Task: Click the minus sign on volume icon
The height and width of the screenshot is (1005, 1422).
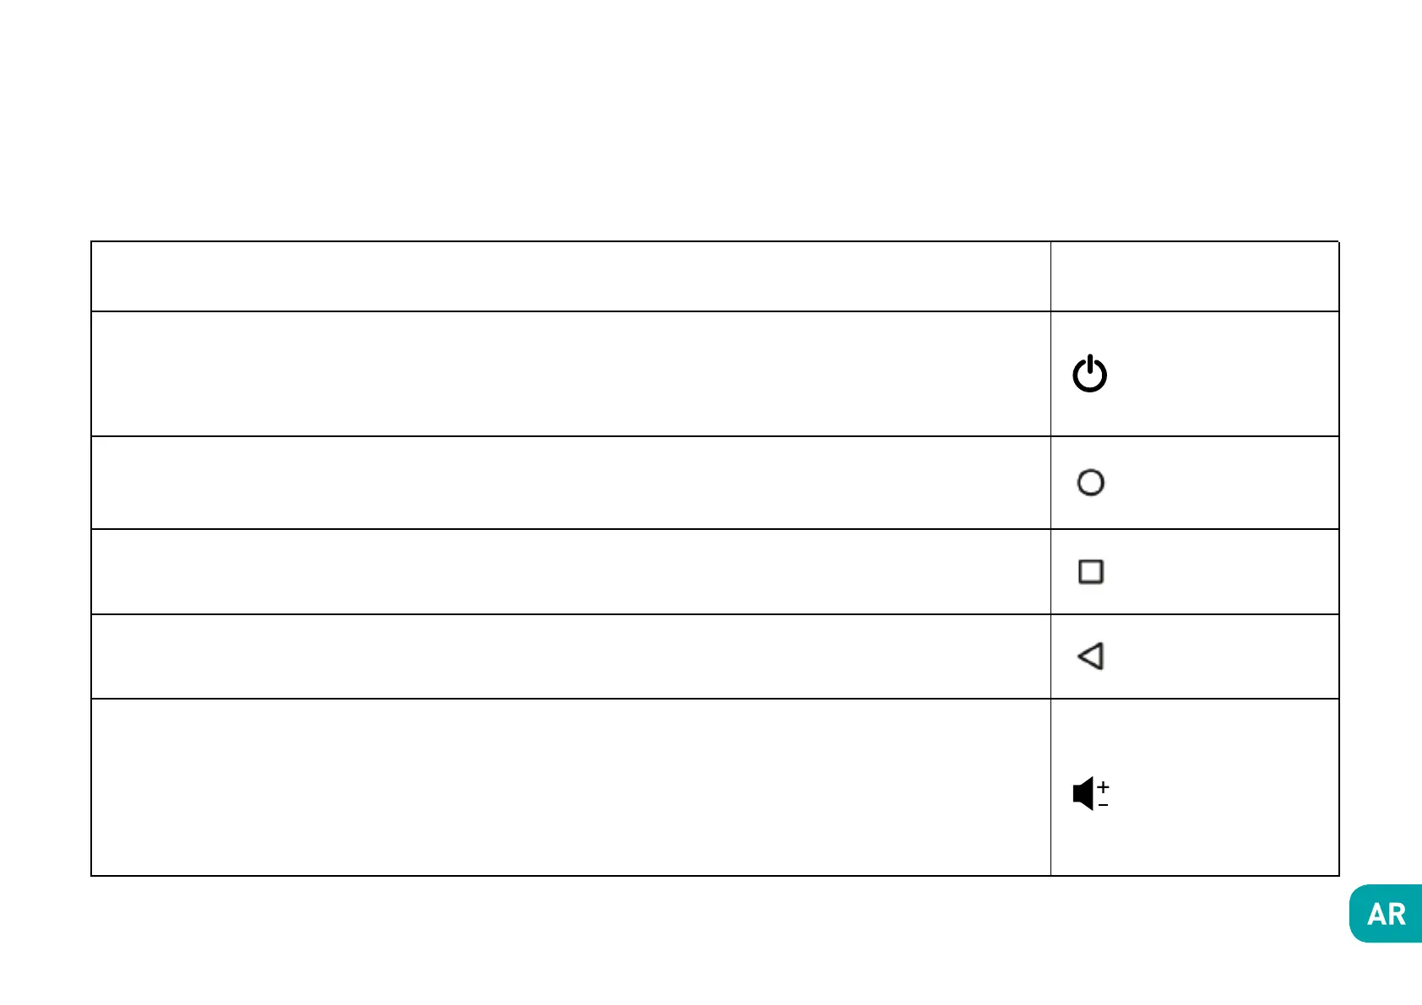Action: coord(1103,806)
